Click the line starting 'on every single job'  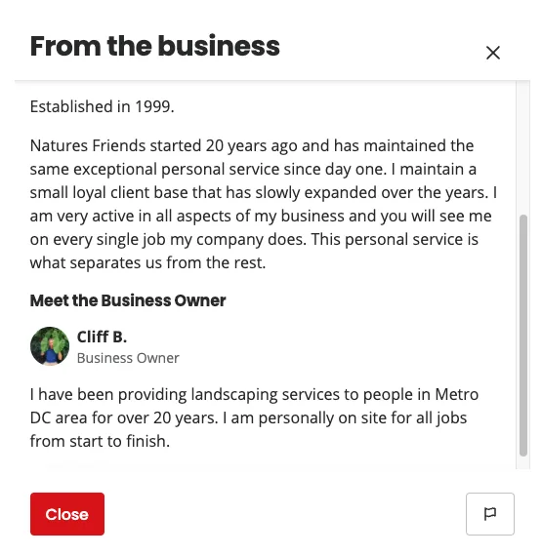coord(254,239)
